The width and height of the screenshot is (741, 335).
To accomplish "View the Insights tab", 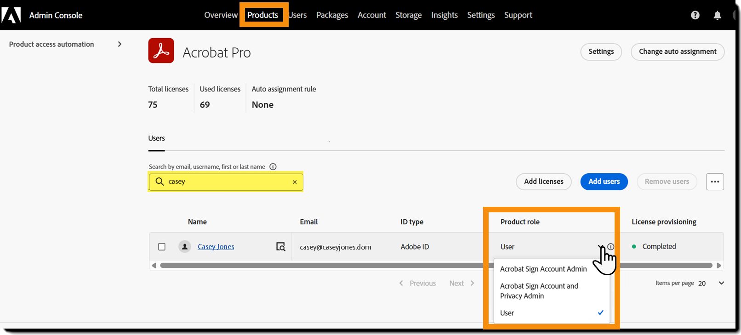I will click(x=444, y=15).
